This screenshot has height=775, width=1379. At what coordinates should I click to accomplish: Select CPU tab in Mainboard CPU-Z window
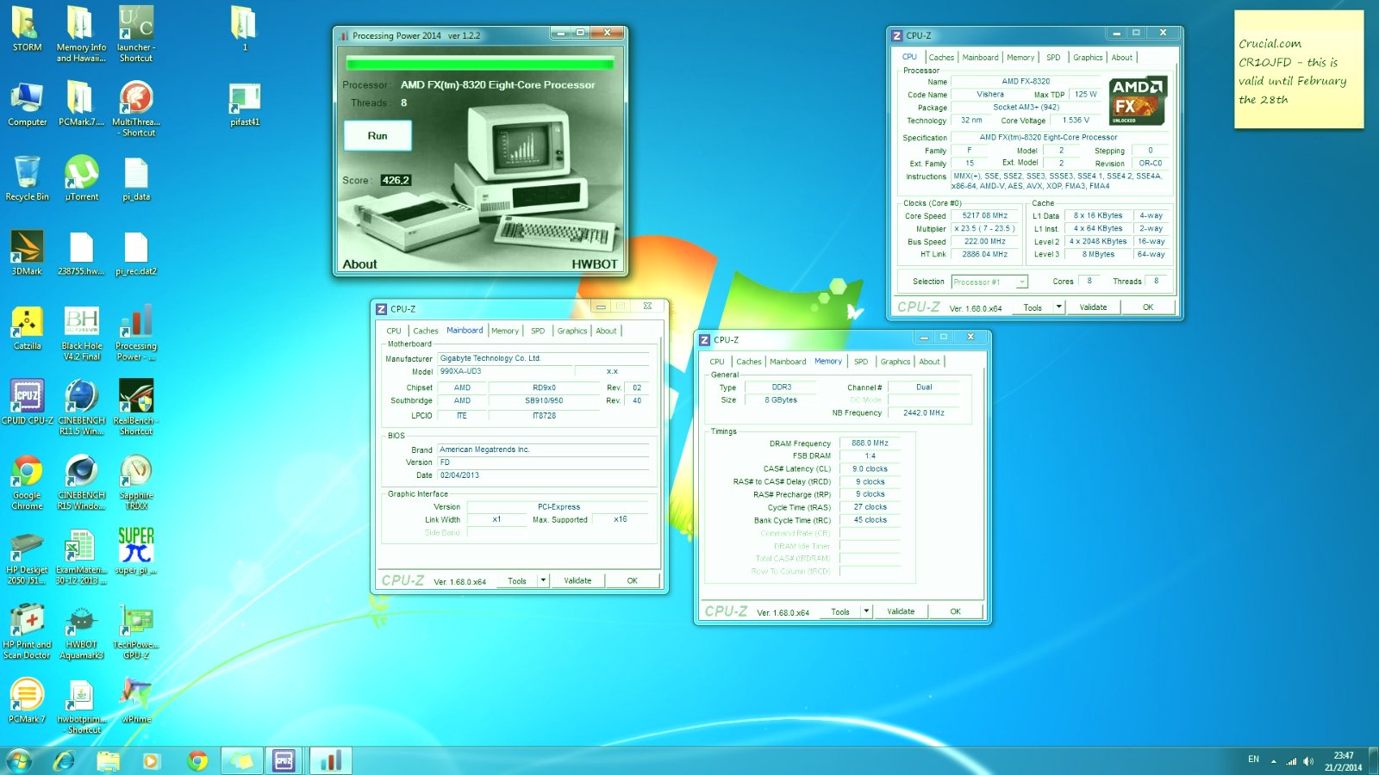(394, 331)
